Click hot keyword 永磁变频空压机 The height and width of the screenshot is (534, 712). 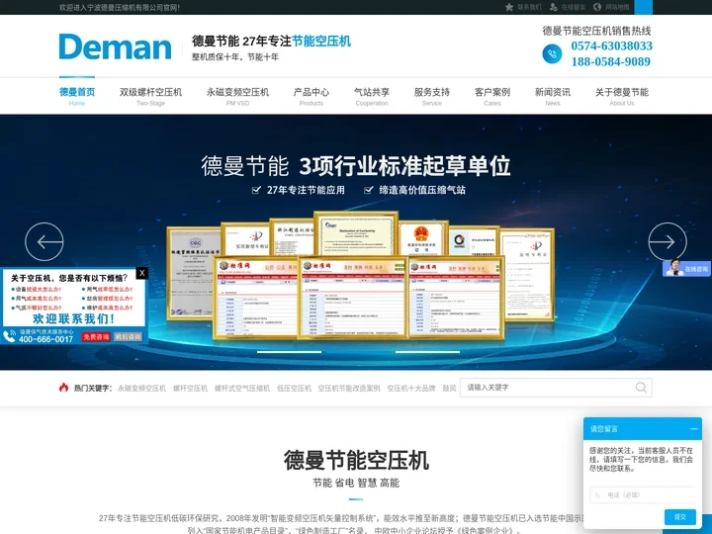(141, 389)
